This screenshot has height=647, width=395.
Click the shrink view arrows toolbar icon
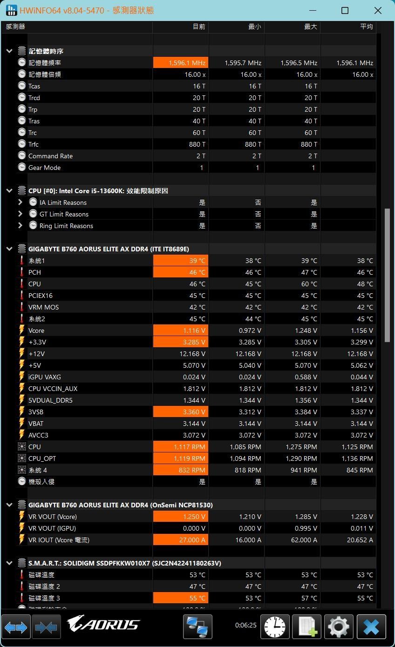(x=46, y=627)
